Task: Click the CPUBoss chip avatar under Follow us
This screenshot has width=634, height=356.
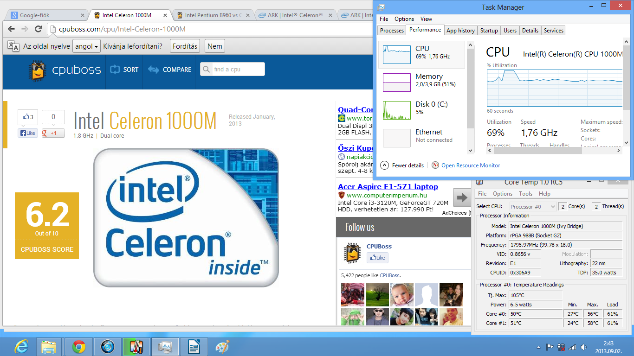Action: click(352, 253)
